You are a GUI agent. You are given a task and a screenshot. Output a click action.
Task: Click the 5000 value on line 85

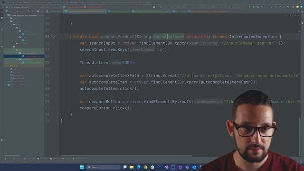click(127, 63)
